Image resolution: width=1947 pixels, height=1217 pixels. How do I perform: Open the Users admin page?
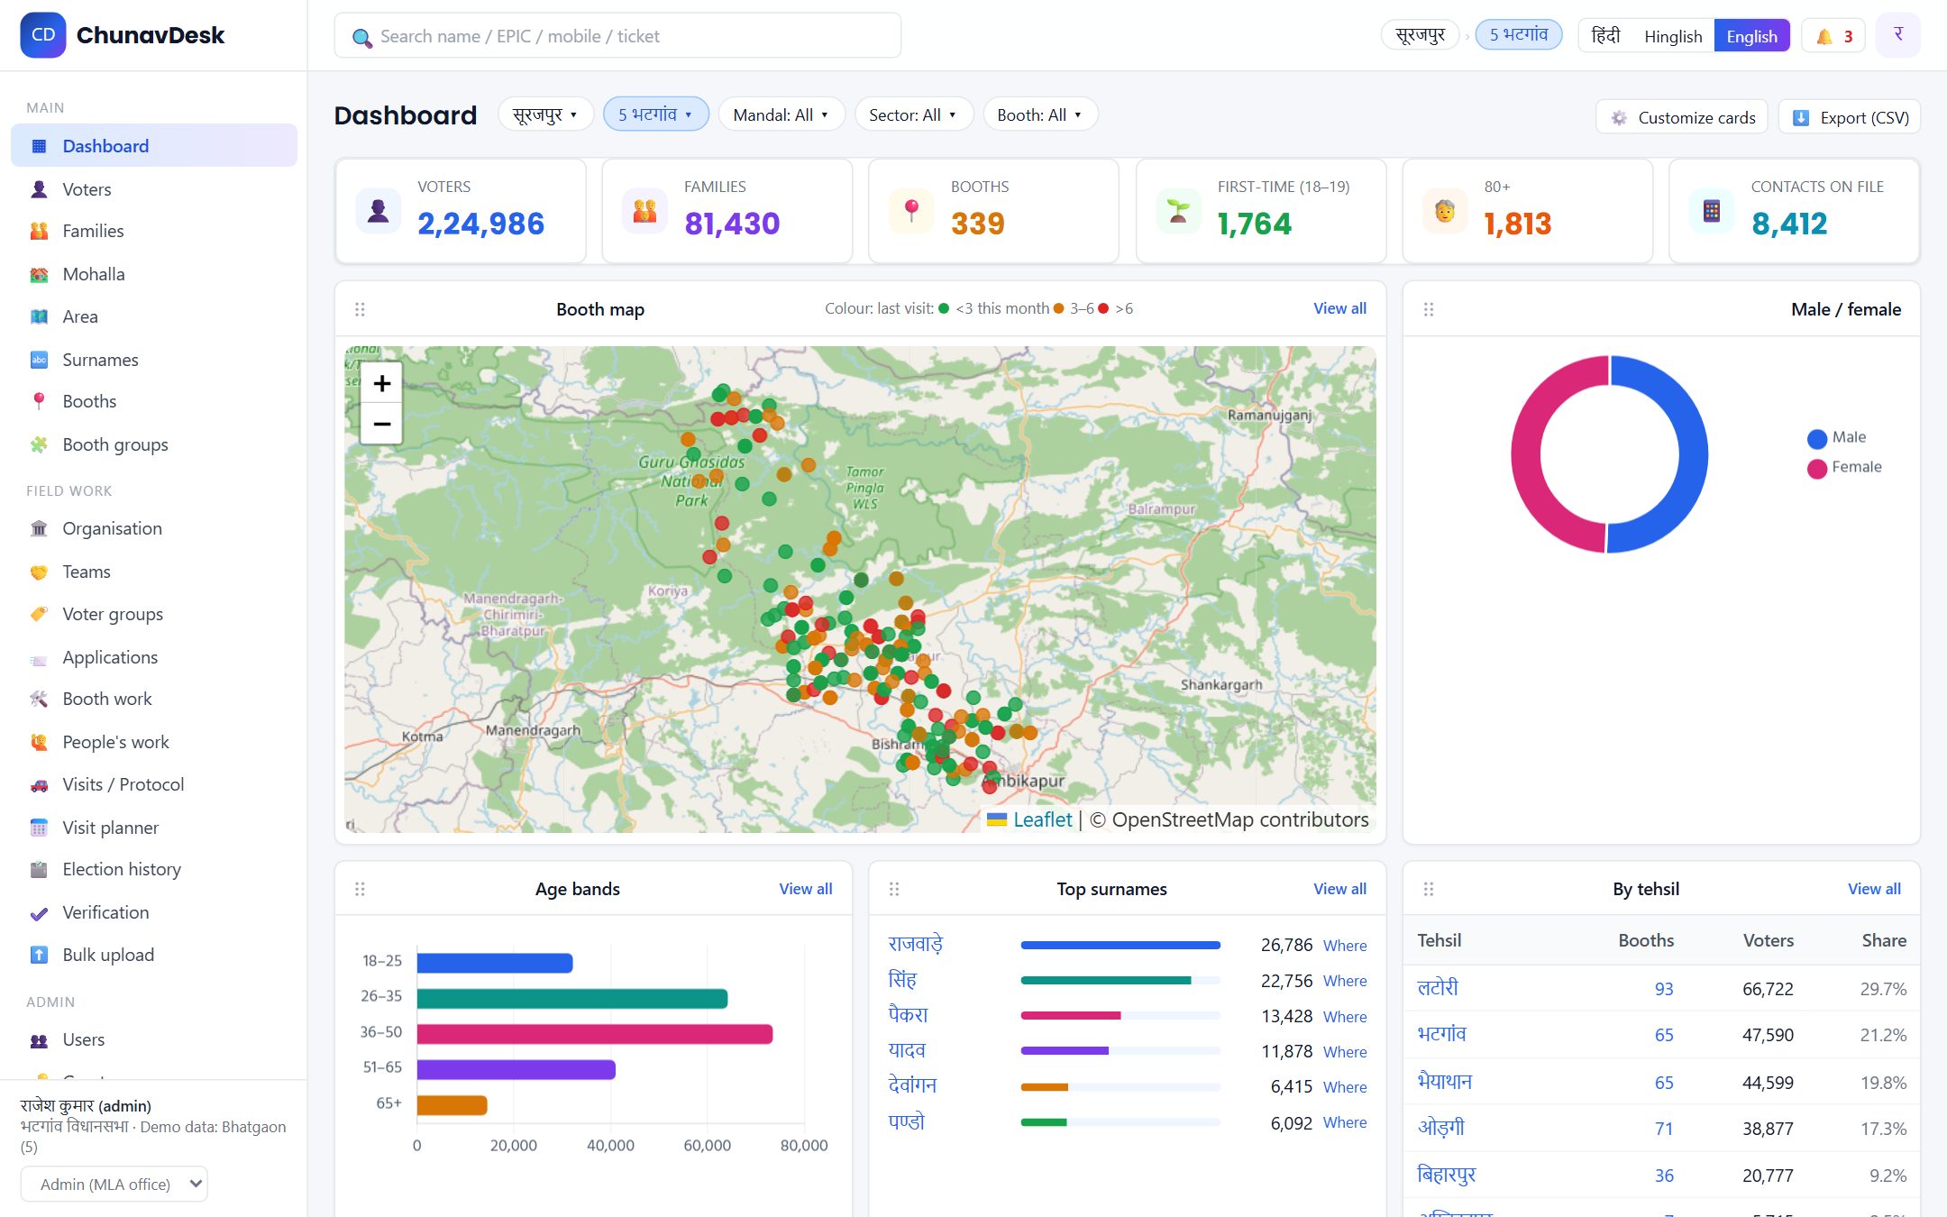153,1039
